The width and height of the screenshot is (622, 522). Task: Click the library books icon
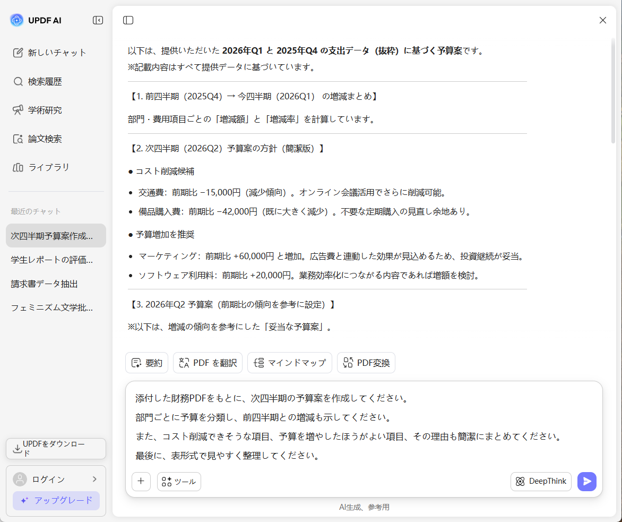[18, 167]
